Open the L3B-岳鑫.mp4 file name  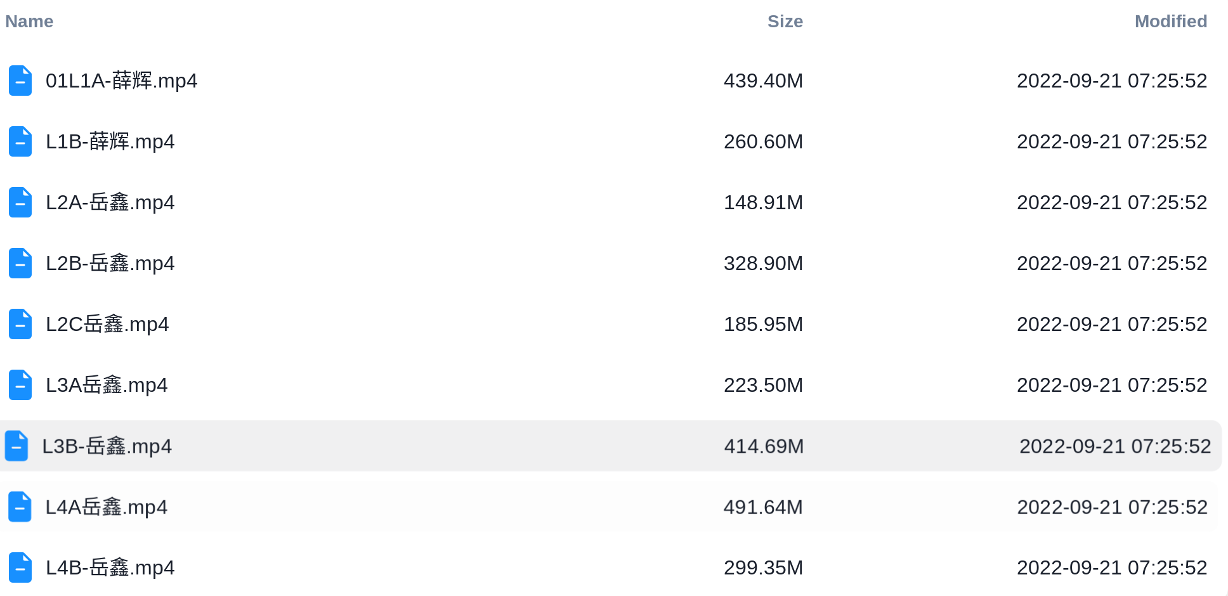[x=107, y=446]
